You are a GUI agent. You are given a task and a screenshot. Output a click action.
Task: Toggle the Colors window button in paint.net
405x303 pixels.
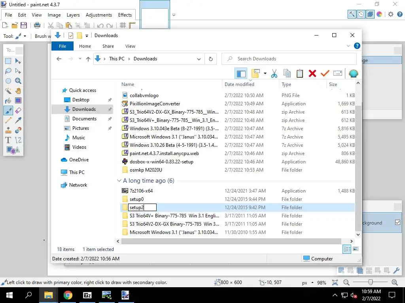pyautogui.click(x=379, y=14)
